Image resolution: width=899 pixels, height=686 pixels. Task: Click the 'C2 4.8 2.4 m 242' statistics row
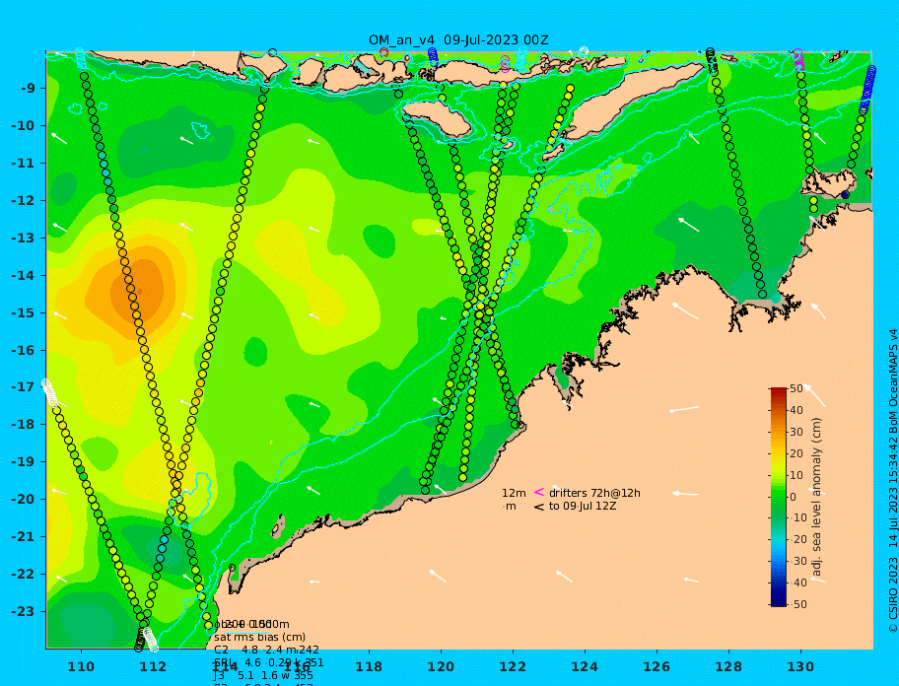coord(266,650)
